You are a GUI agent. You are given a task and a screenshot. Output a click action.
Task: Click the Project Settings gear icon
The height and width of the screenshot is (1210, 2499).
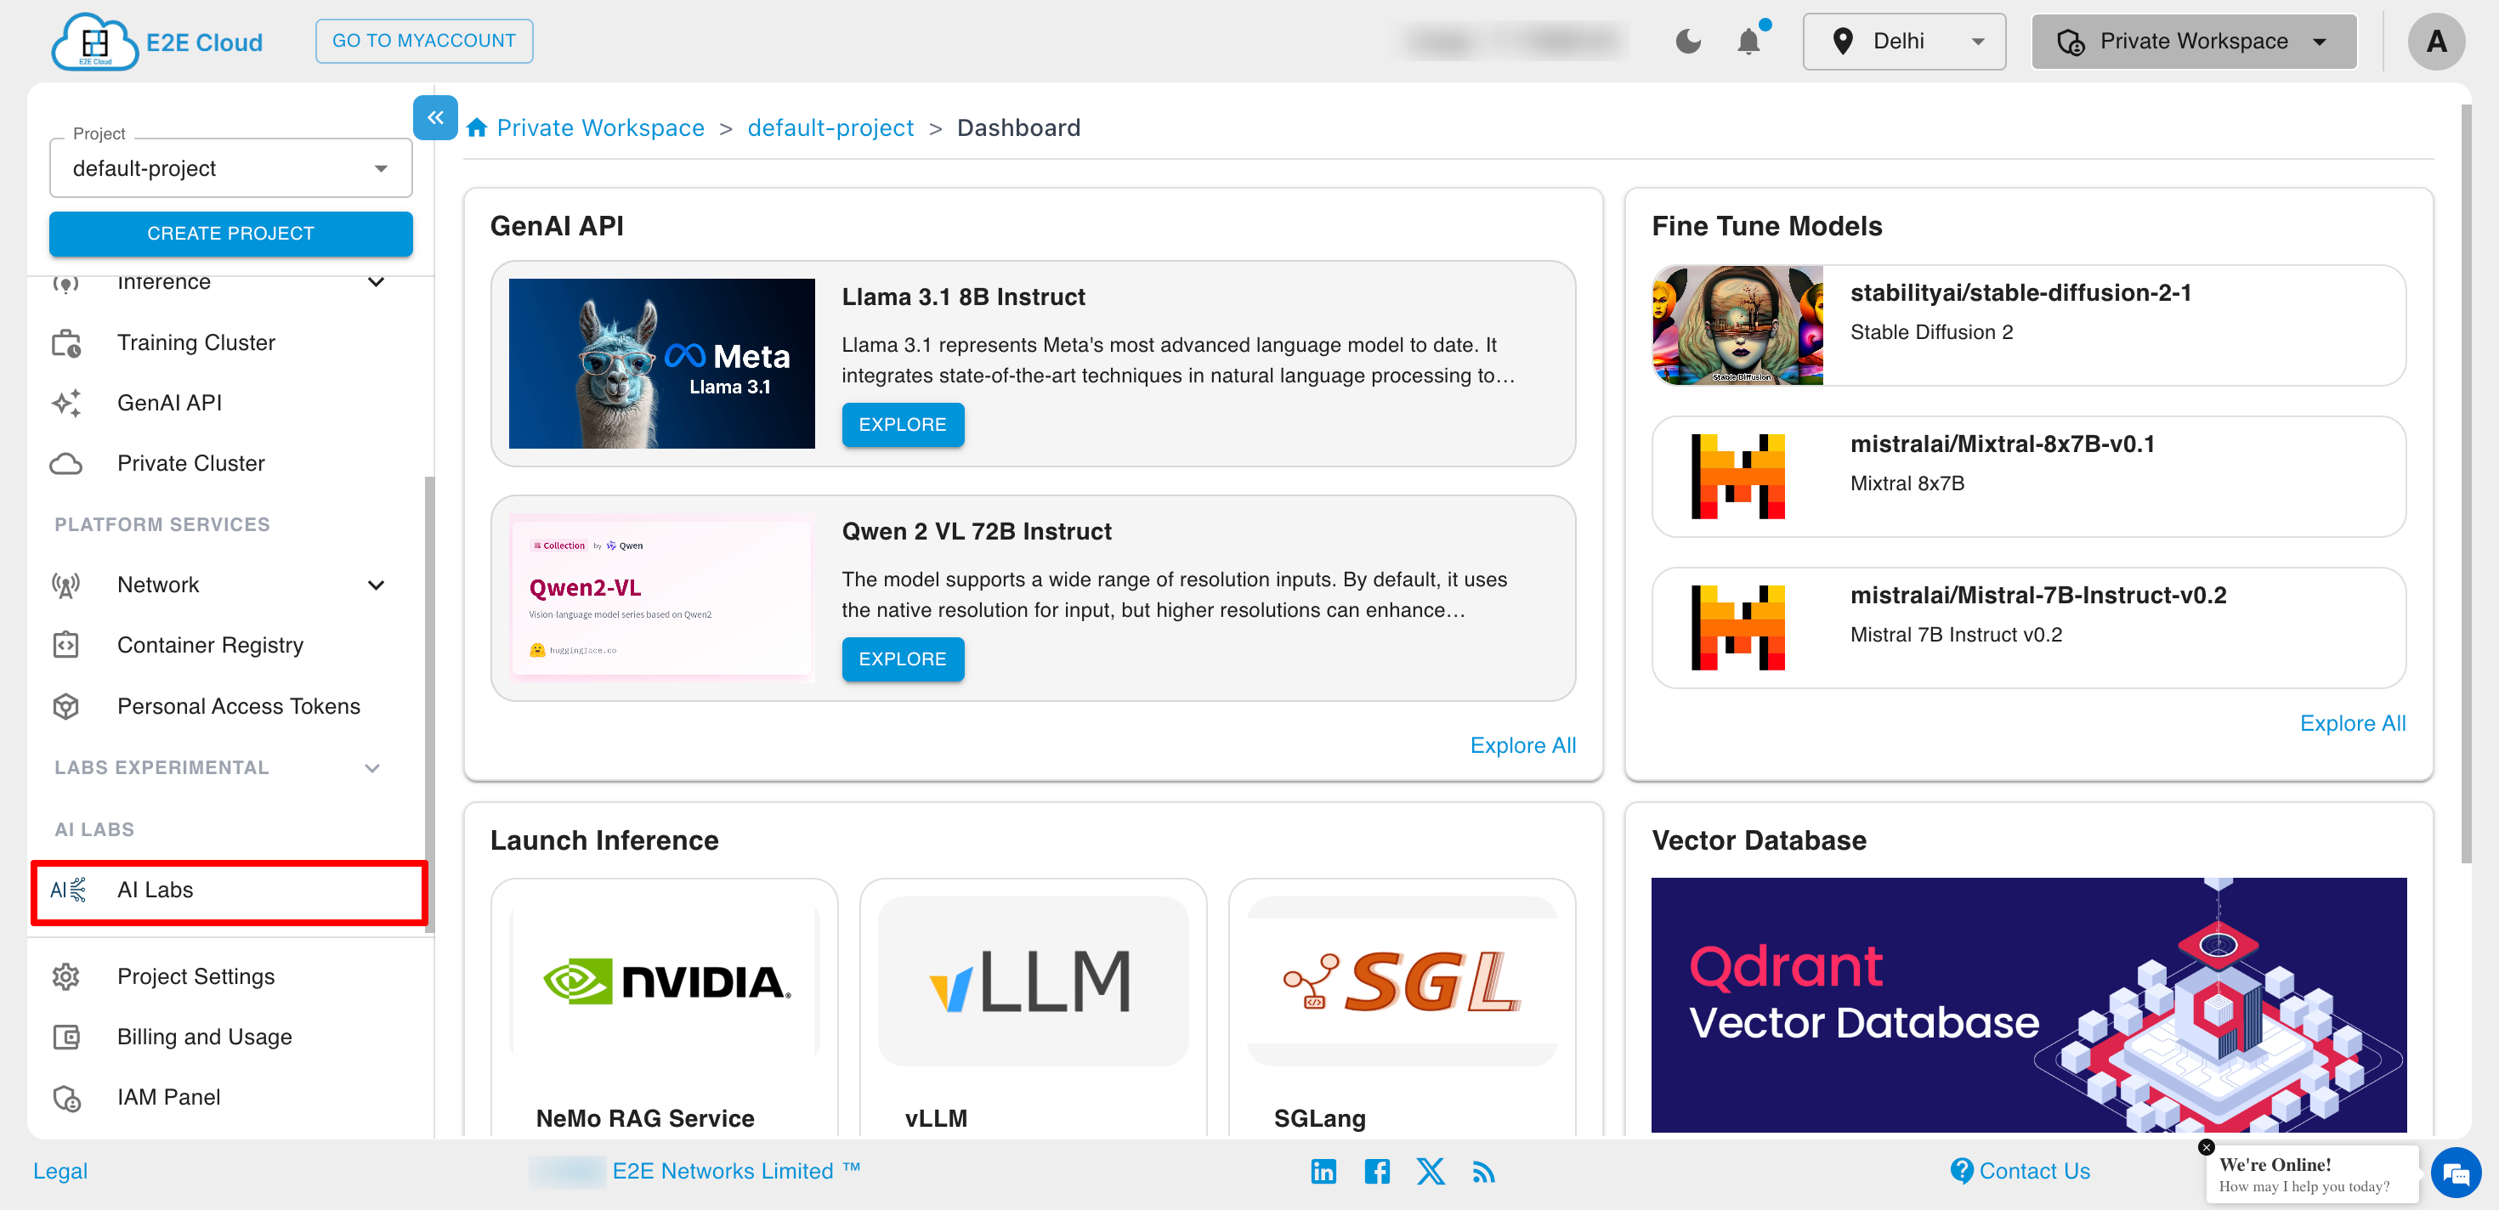point(66,976)
